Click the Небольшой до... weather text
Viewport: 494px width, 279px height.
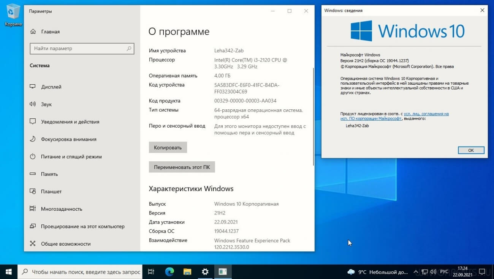pyautogui.click(x=388, y=272)
